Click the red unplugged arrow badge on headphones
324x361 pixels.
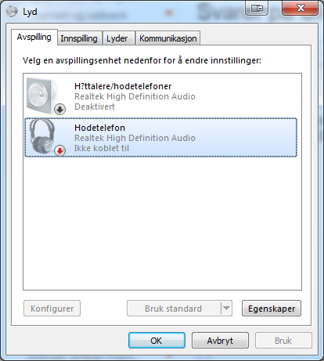coord(59,150)
